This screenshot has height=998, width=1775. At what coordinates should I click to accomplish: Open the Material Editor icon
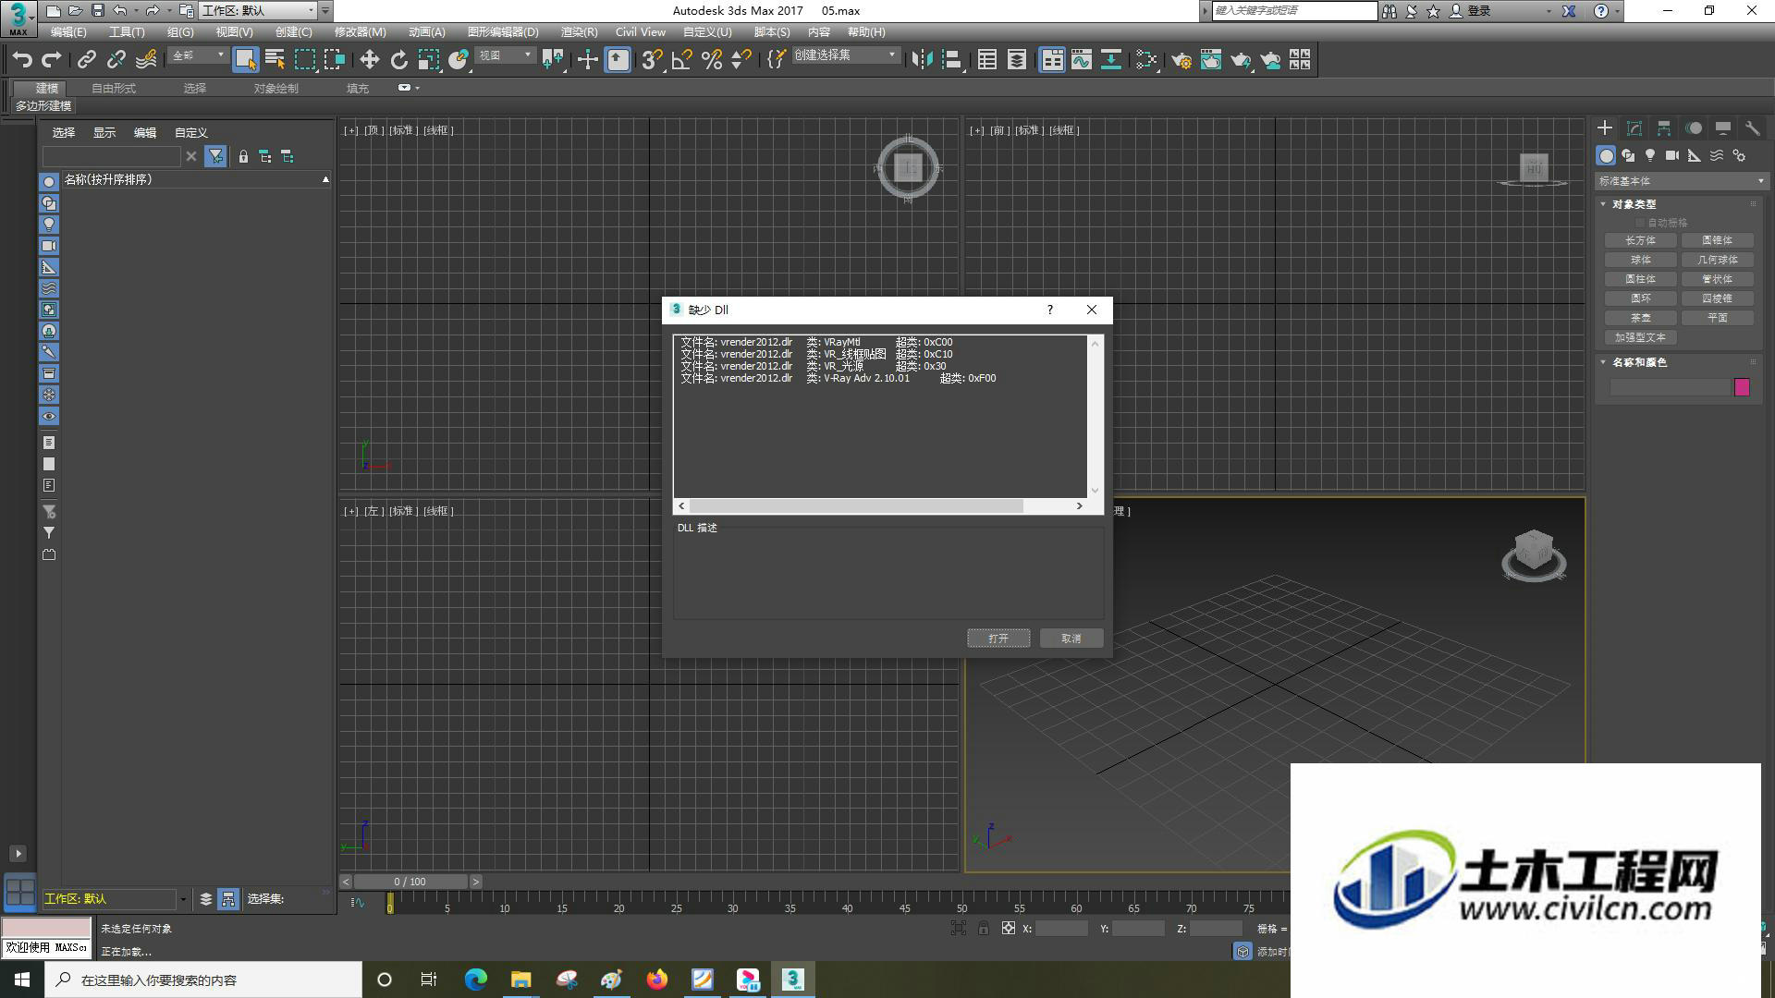point(1146,60)
